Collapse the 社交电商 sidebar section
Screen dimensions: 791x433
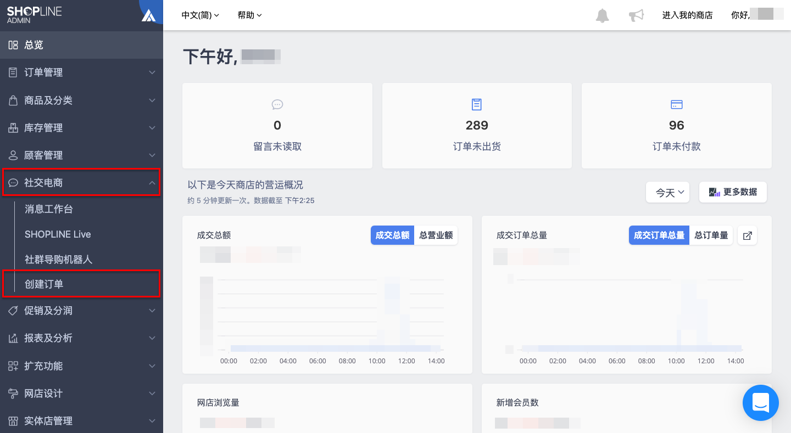click(81, 182)
